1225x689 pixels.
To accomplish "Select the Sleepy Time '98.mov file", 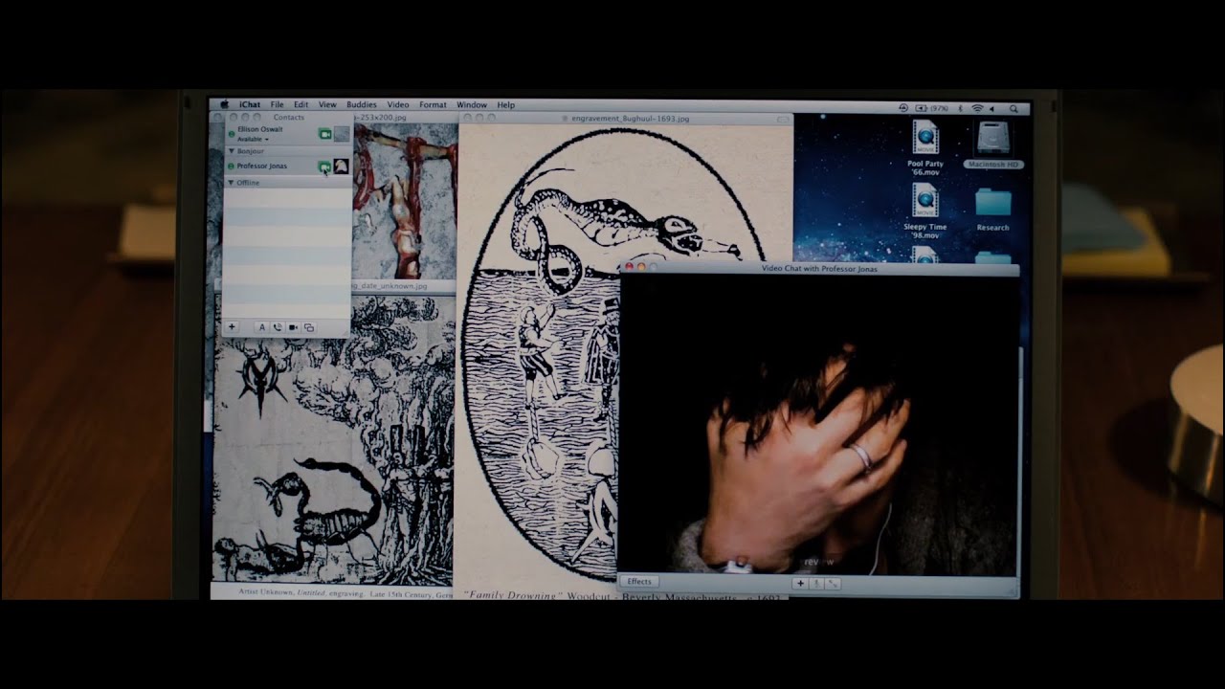I will (925, 211).
